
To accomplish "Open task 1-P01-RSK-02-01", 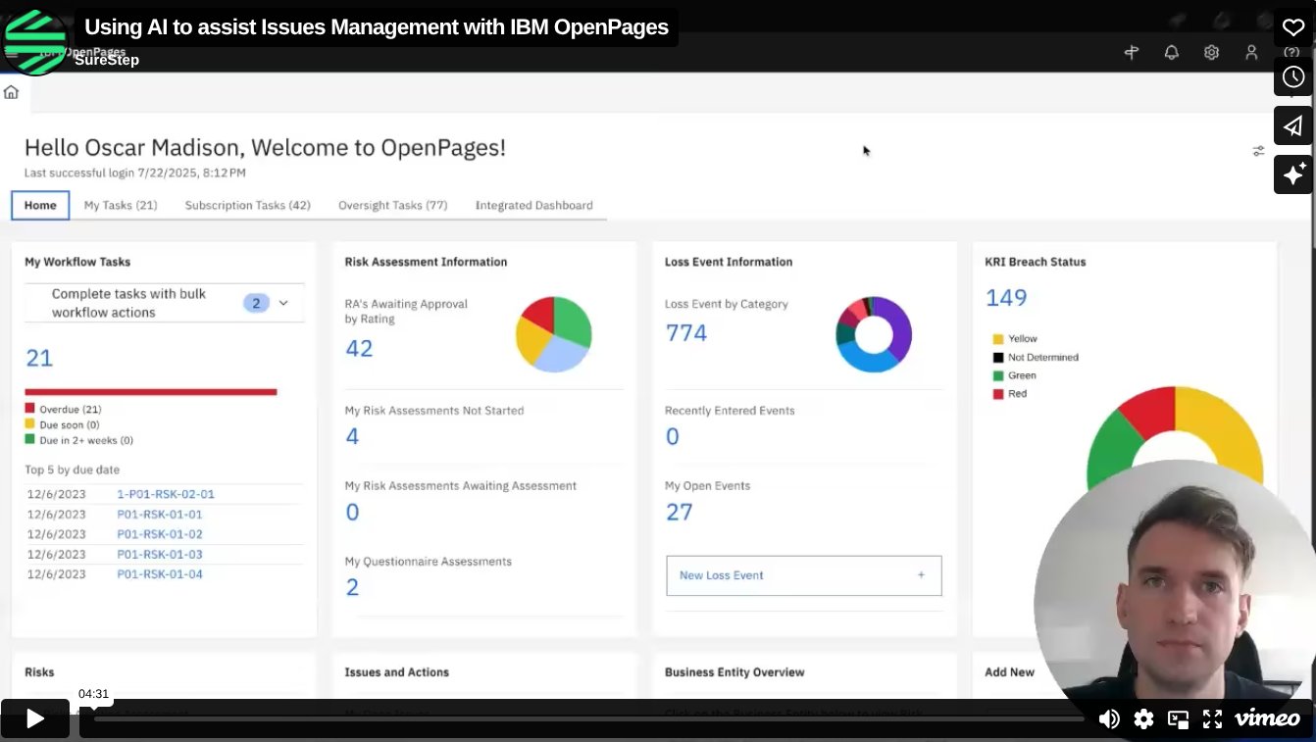I will click(166, 494).
